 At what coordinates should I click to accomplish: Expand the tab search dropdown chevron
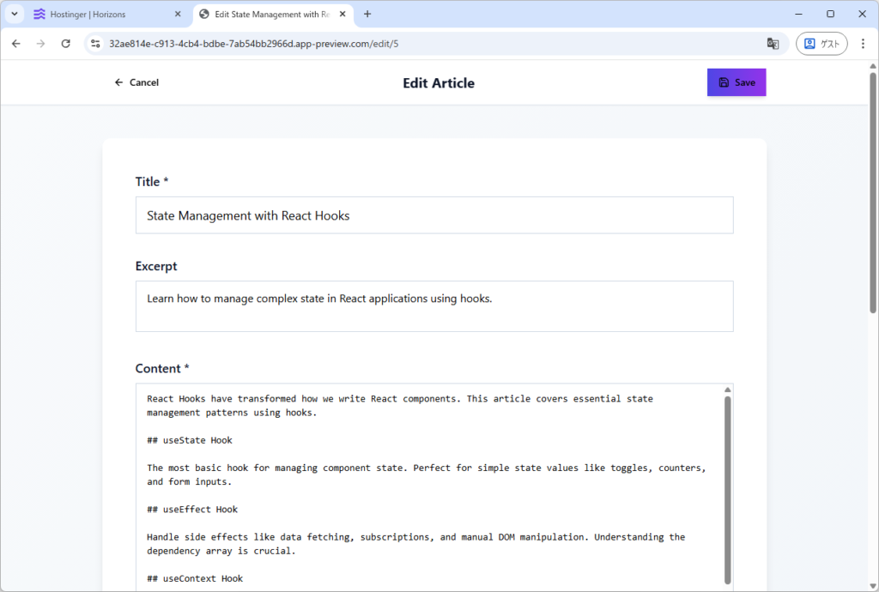pyautogui.click(x=15, y=15)
